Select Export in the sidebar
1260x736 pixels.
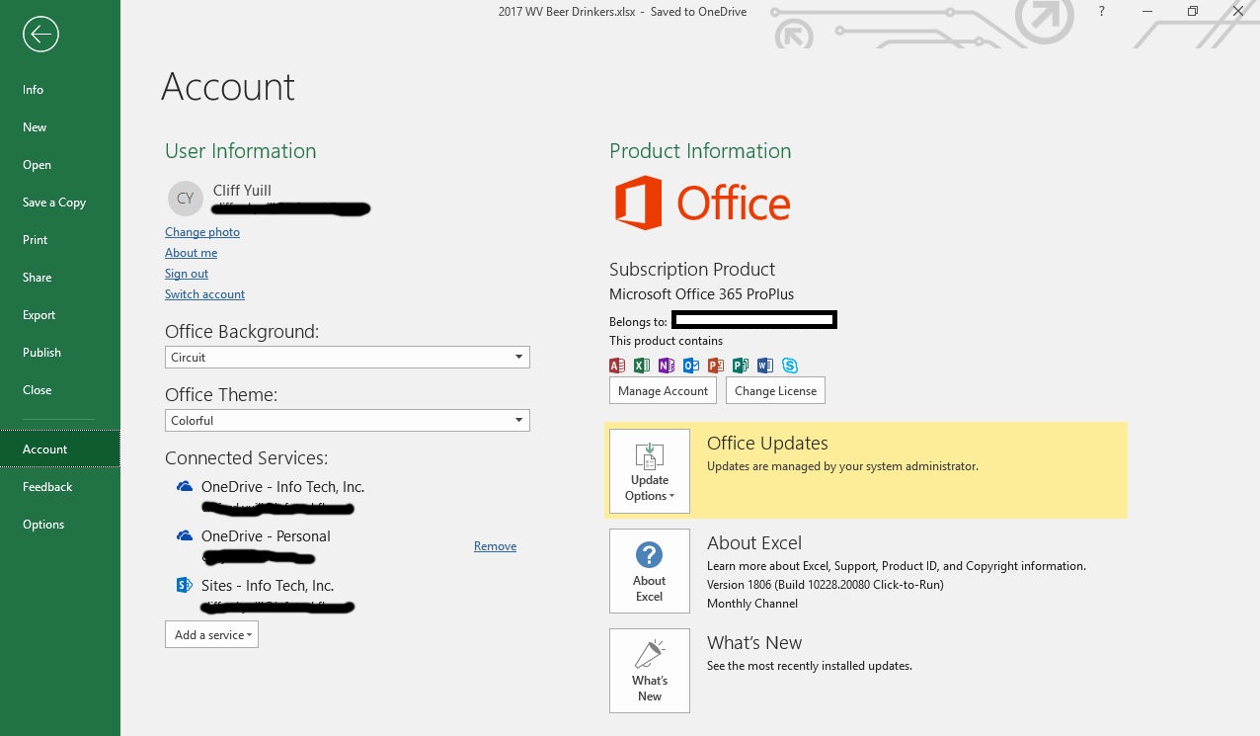60,314
